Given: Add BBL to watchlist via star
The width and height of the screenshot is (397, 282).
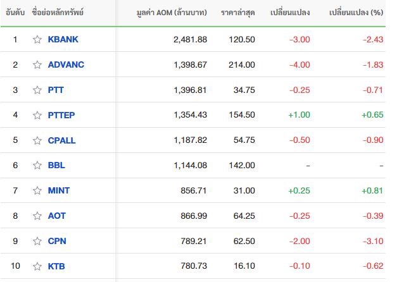Looking at the screenshot, I should 37,165.
